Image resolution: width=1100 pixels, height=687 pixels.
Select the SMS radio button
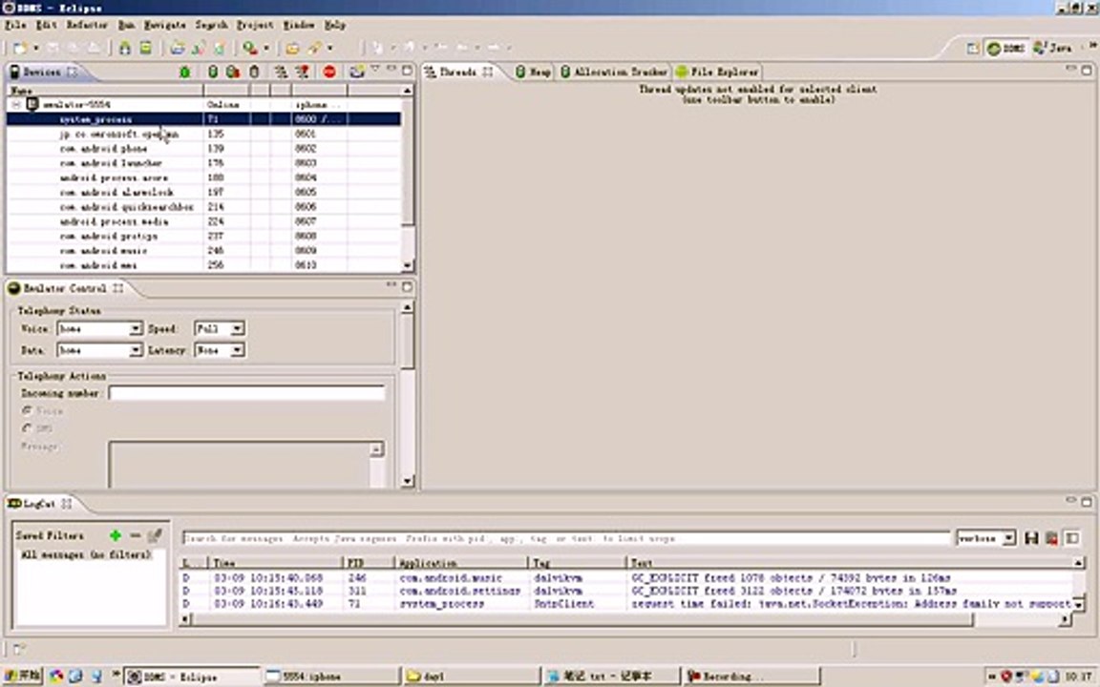(x=28, y=427)
